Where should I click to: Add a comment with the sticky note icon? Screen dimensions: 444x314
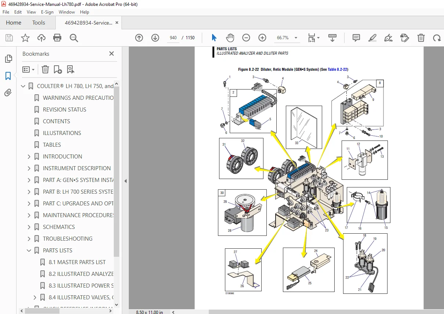[356, 38]
